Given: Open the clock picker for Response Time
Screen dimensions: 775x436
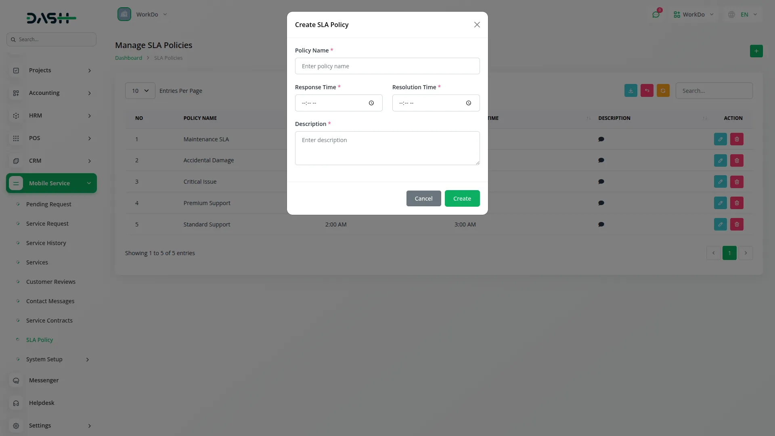Looking at the screenshot, I should (x=371, y=103).
